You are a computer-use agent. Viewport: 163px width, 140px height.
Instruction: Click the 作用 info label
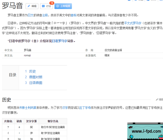pyautogui.click(x=89, y=50)
